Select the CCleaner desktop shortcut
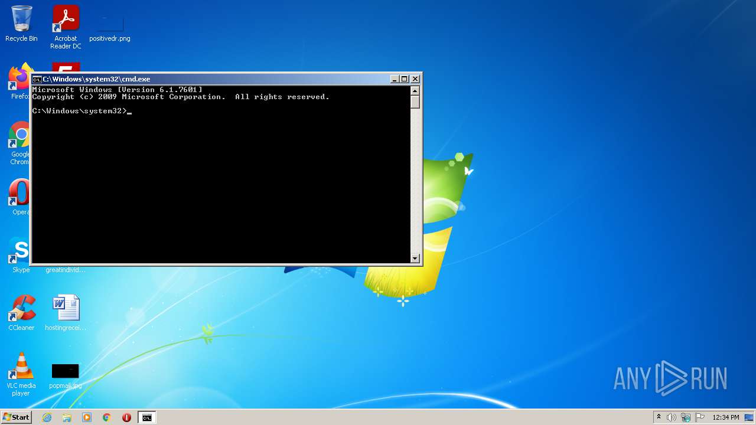This screenshot has width=756, height=425. (21, 313)
